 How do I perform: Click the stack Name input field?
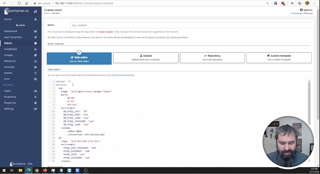click(190, 25)
